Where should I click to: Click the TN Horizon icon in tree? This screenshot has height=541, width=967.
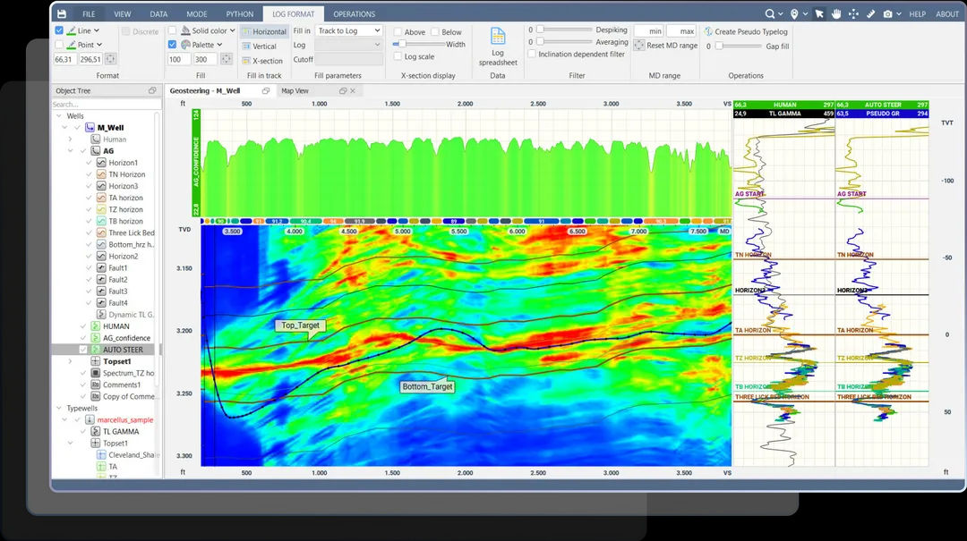tap(102, 174)
